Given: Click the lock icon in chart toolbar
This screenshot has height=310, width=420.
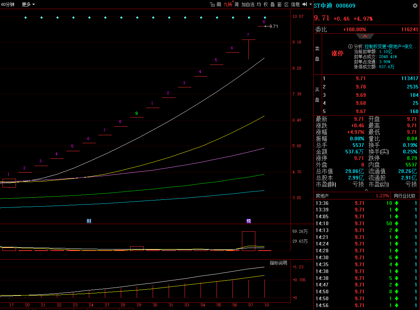Looking at the screenshot, I should [212, 4].
